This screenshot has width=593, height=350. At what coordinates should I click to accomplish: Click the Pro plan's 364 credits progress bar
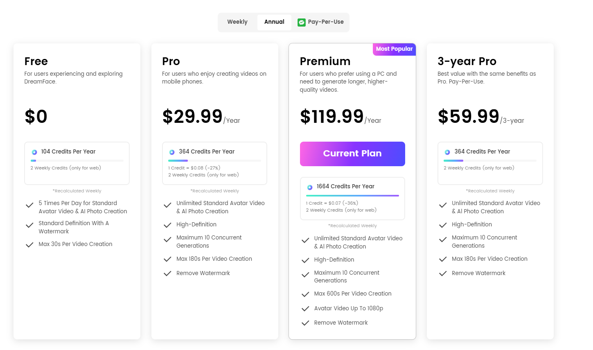(x=214, y=160)
